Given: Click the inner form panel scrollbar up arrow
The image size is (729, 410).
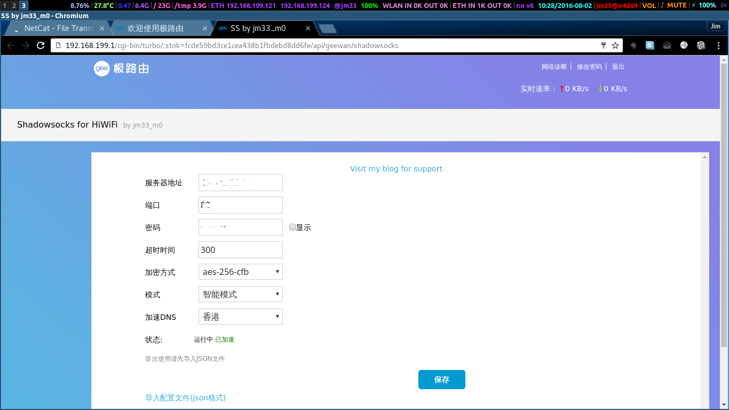Looking at the screenshot, I should 706,157.
